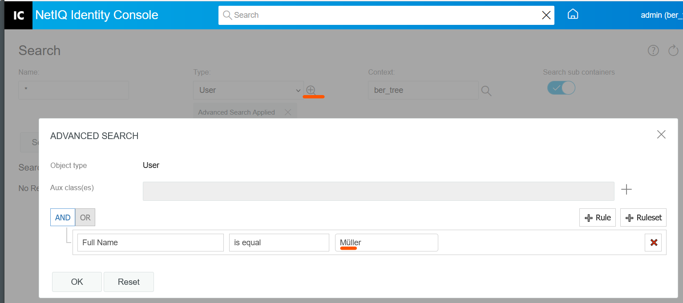The image size is (683, 303).
Task: Delete the Full Name rule with red X
Action: click(x=653, y=242)
